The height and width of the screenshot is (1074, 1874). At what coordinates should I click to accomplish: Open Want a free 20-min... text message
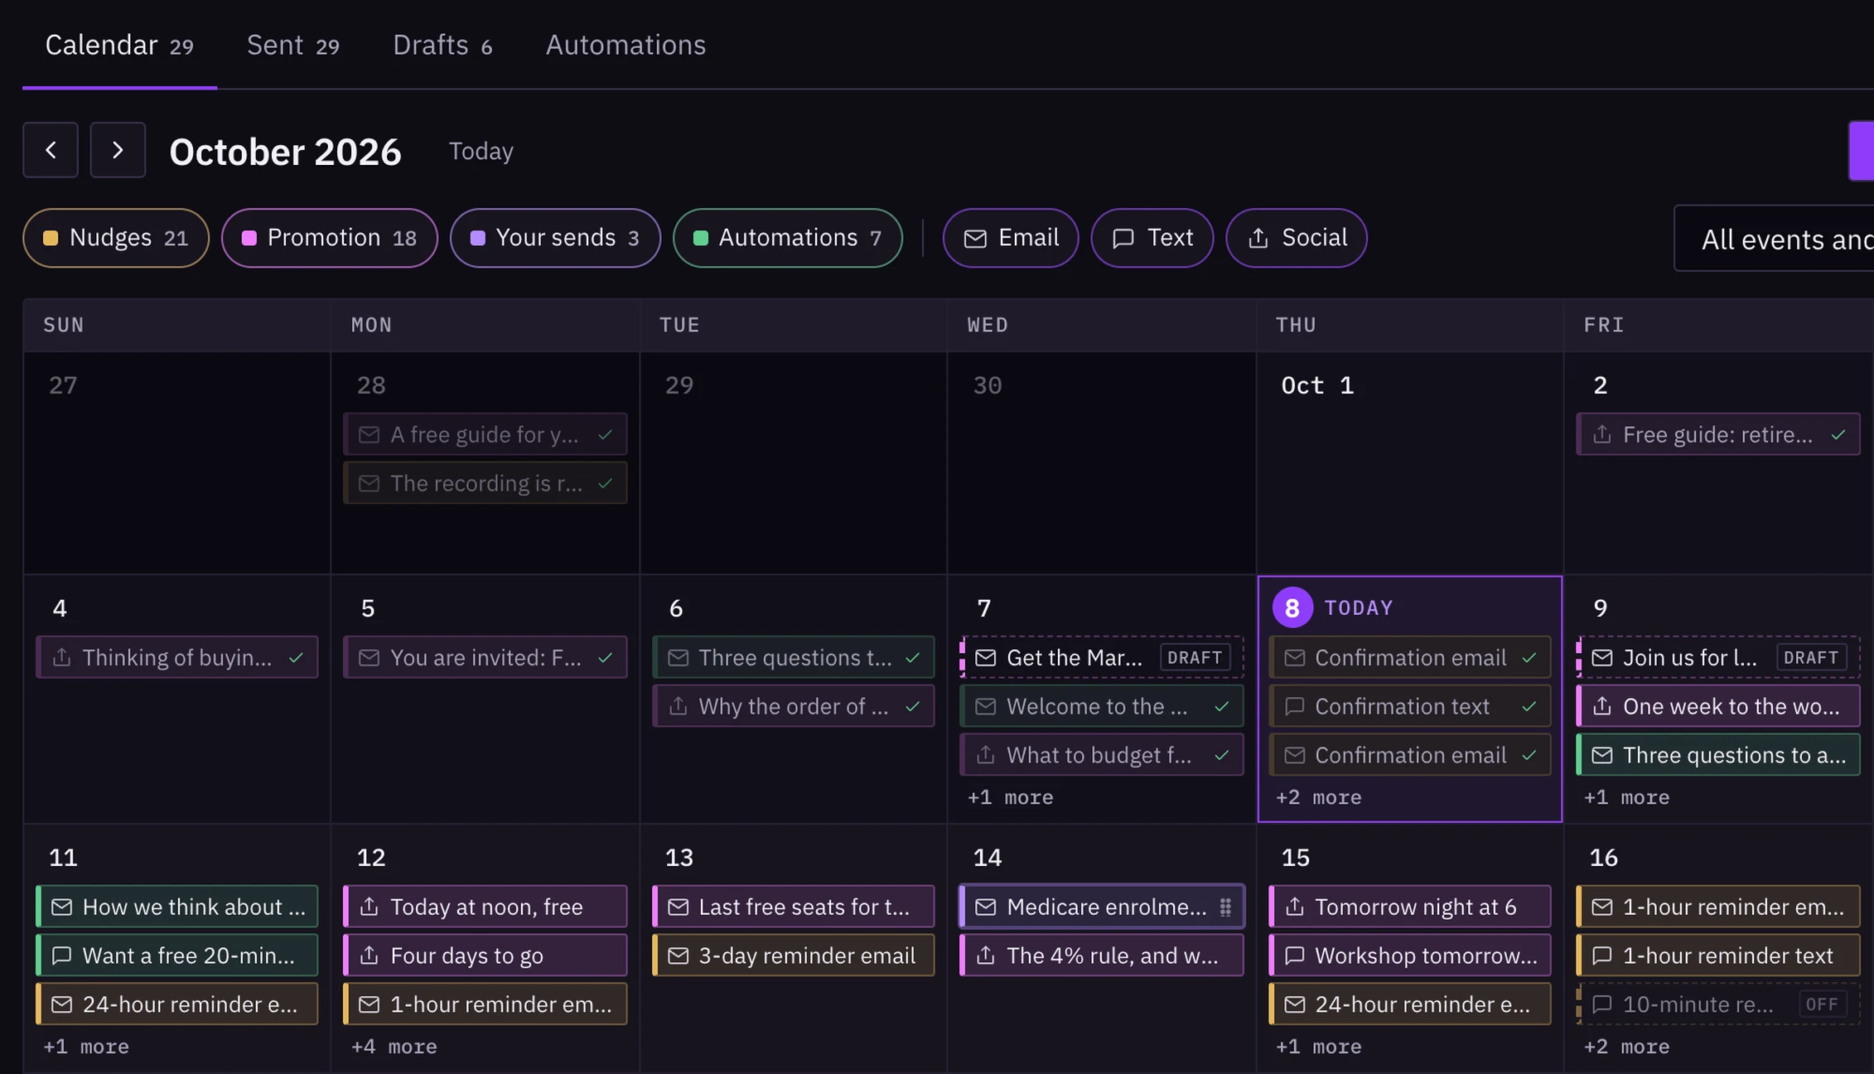point(177,955)
